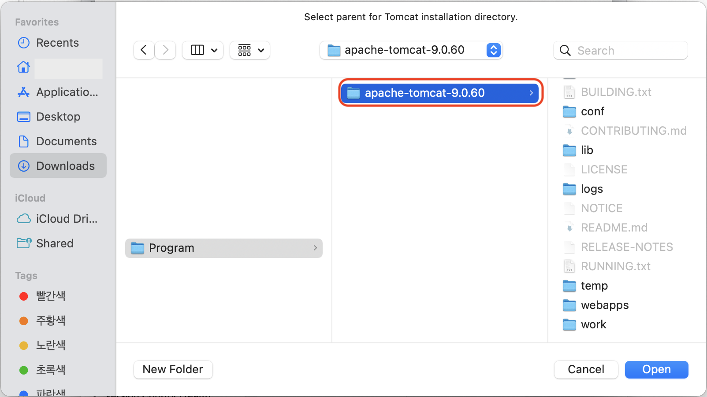Open Applications in the sidebar
Viewport: 707px width, 397px height.
point(58,92)
